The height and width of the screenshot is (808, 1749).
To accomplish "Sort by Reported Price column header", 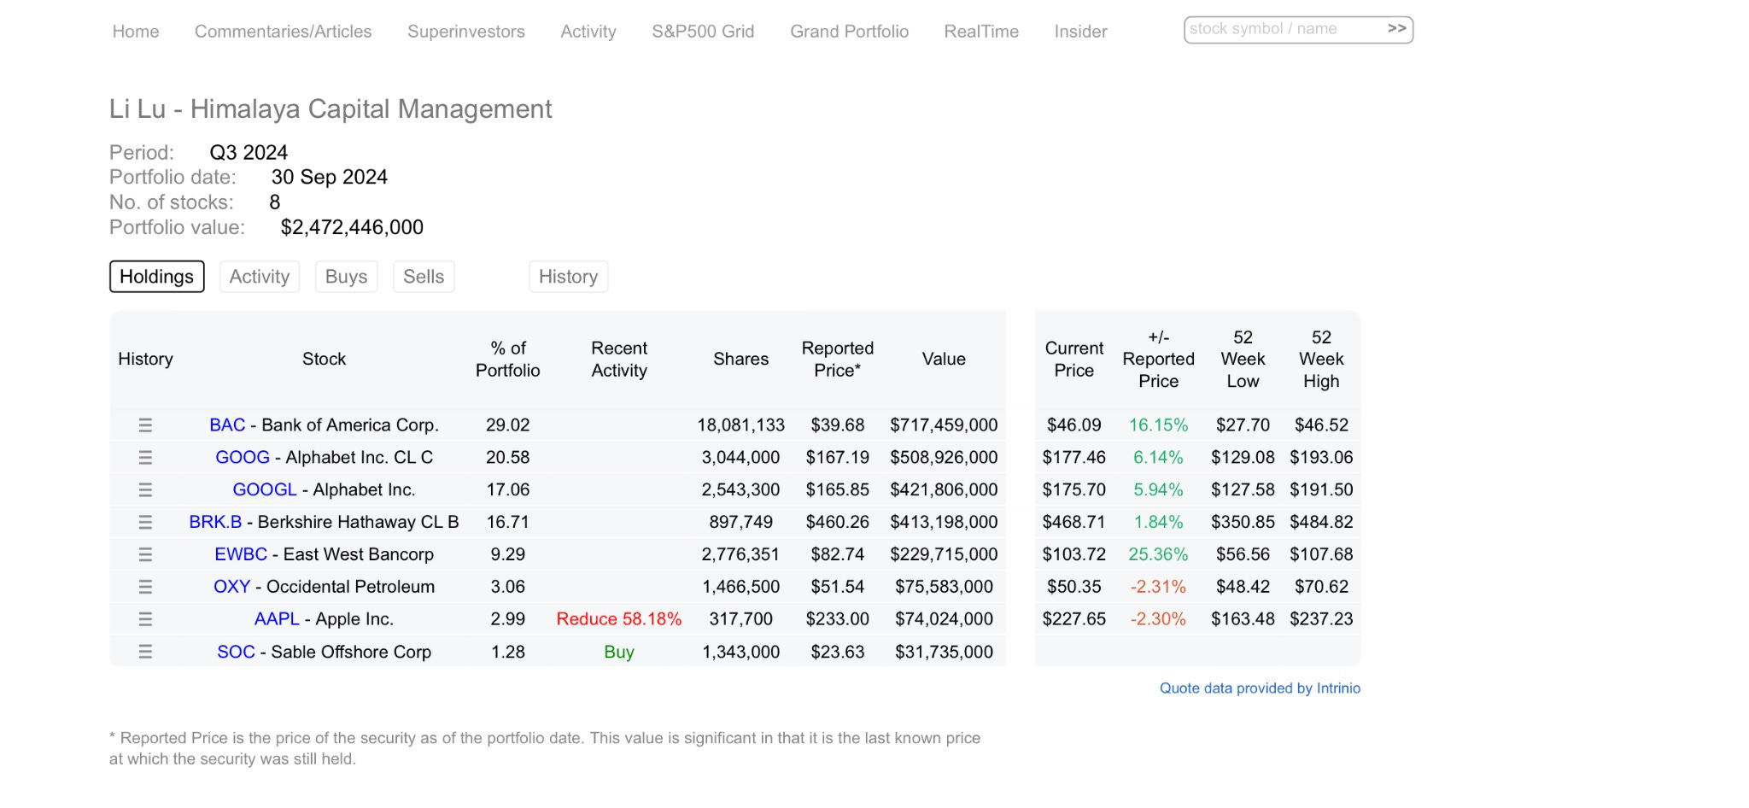I will pyautogui.click(x=838, y=360).
